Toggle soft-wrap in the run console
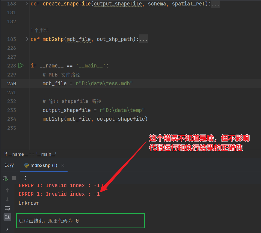 (7, 208)
